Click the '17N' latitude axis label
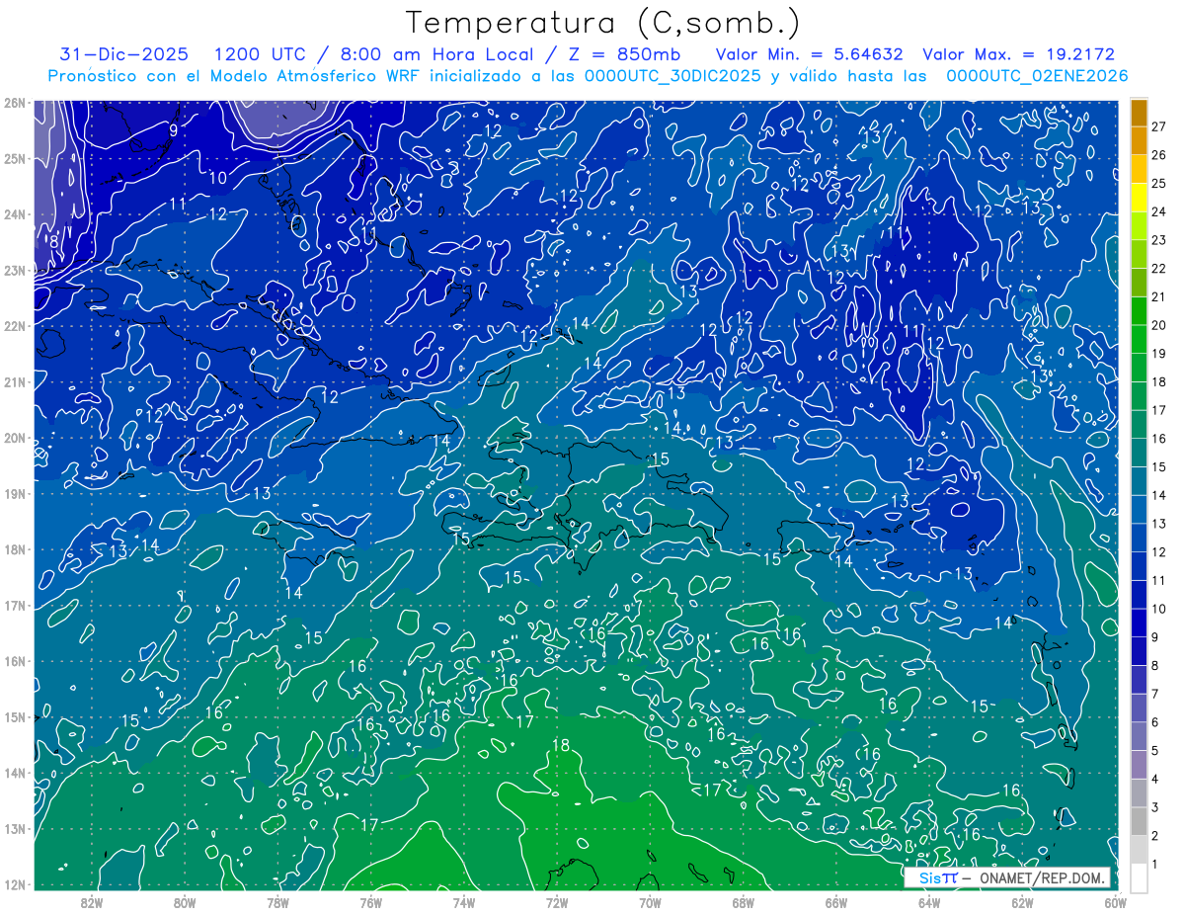Screen dimensions: 1185x916 click(14, 605)
